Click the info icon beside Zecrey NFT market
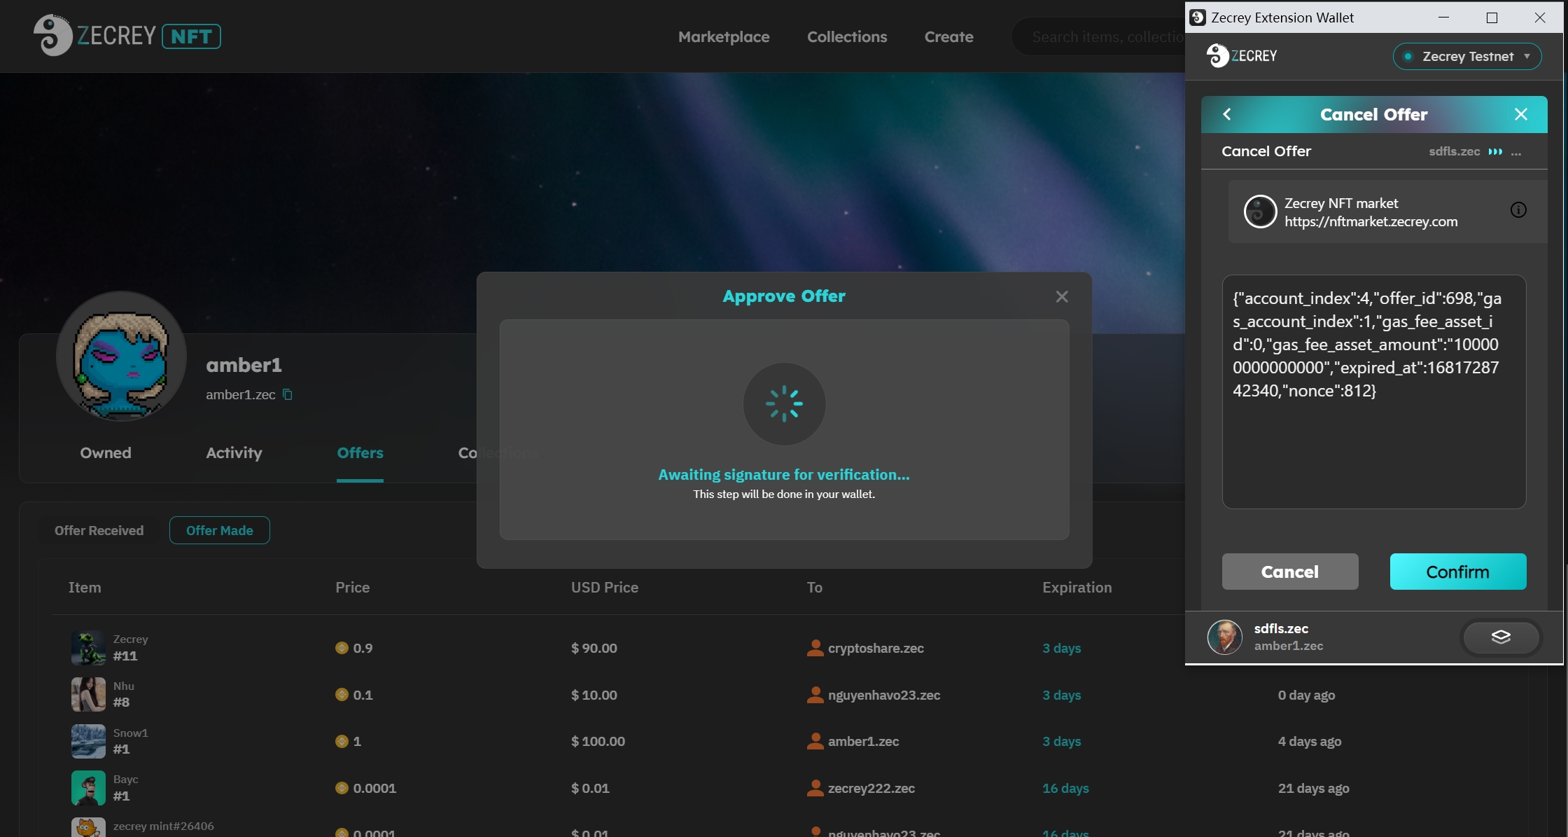The width and height of the screenshot is (1568, 837). pyautogui.click(x=1518, y=210)
